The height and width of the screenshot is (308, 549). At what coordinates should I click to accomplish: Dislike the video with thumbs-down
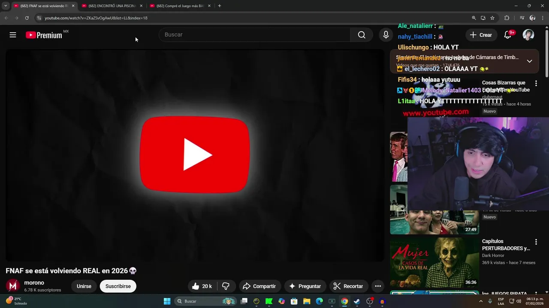pos(226,286)
